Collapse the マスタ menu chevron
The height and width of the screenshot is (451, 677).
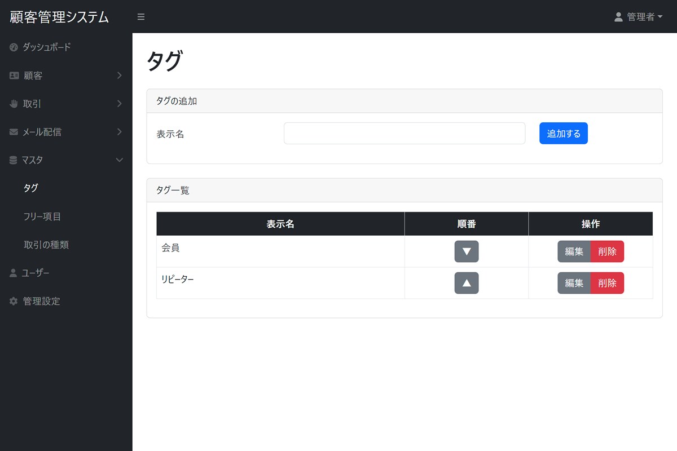(119, 160)
